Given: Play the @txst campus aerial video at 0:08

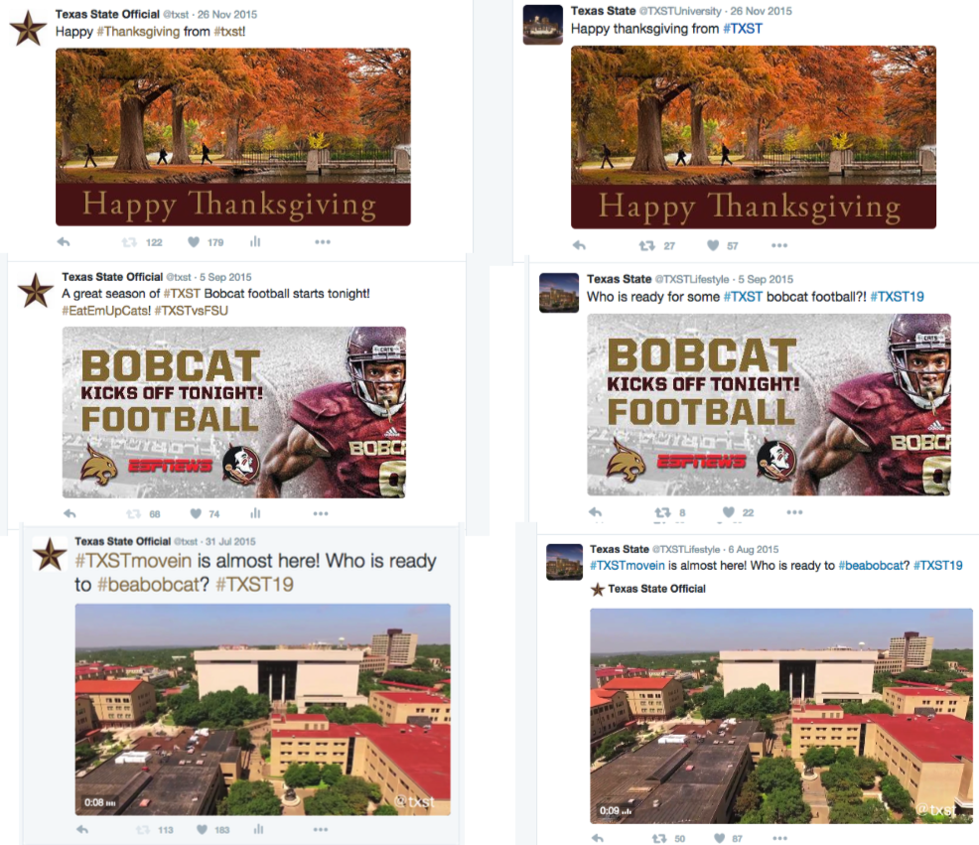Looking at the screenshot, I should [262, 709].
